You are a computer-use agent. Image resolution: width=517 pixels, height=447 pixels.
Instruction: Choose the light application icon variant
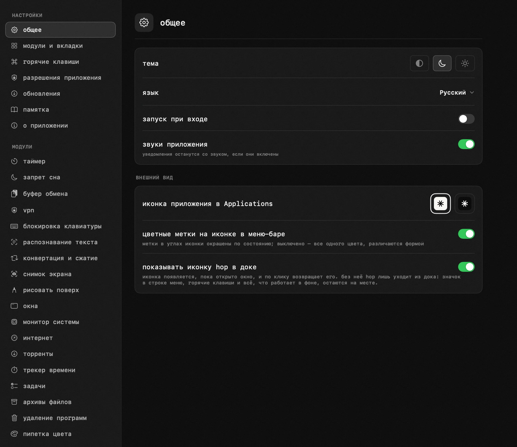pyautogui.click(x=440, y=204)
